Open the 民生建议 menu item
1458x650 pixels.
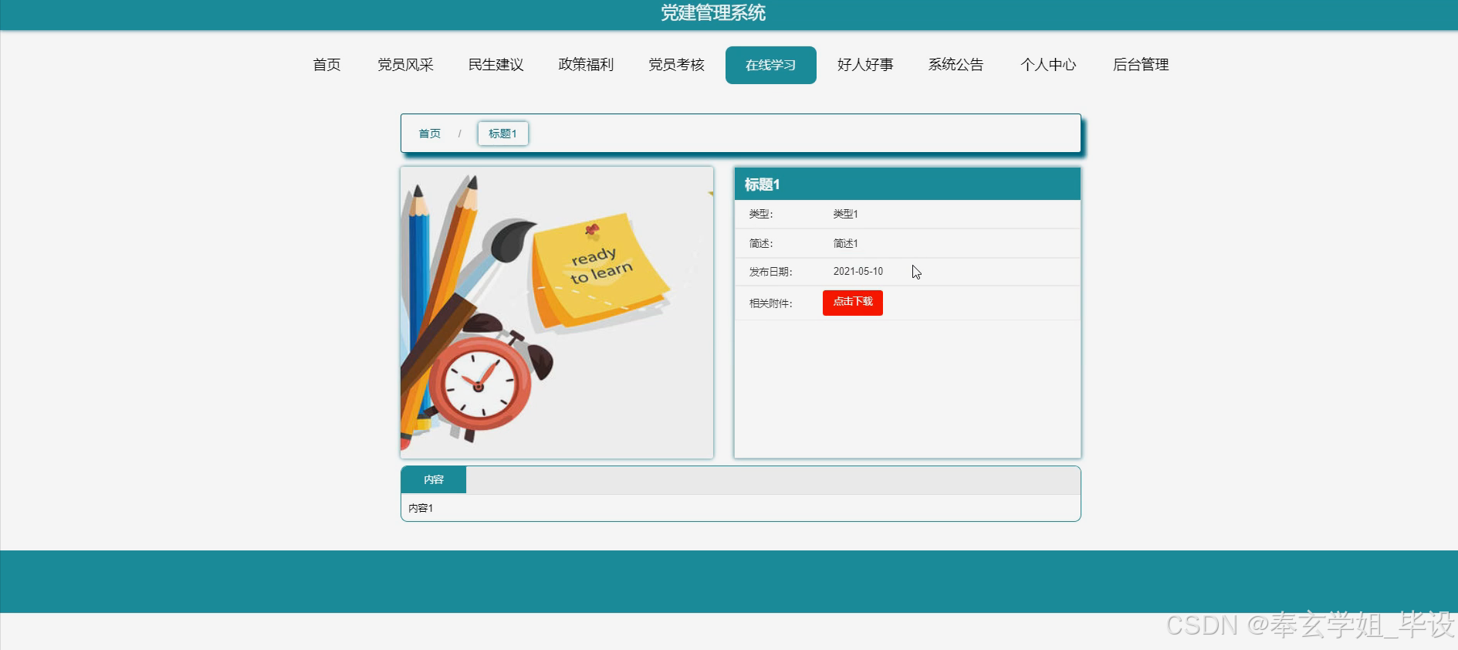[x=496, y=65]
